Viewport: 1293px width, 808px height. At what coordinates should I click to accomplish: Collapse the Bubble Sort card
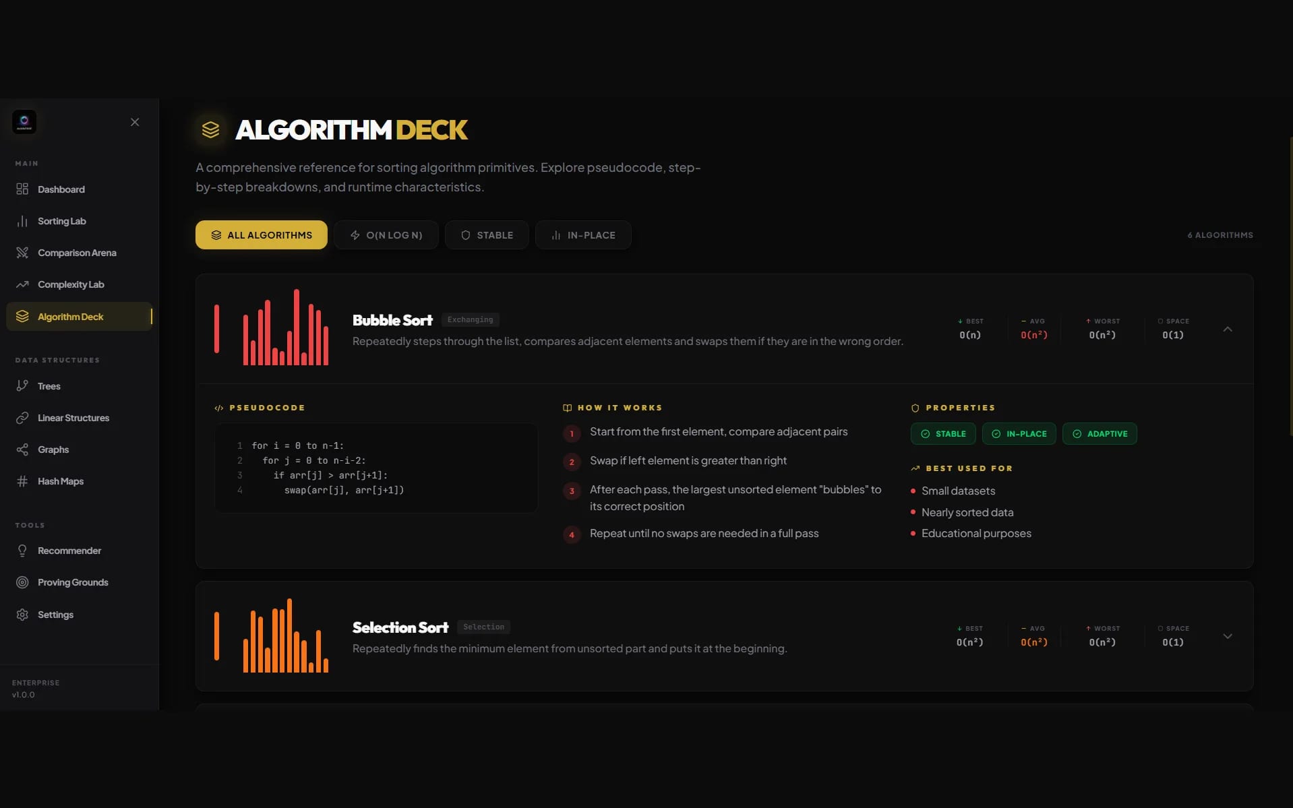click(x=1228, y=329)
